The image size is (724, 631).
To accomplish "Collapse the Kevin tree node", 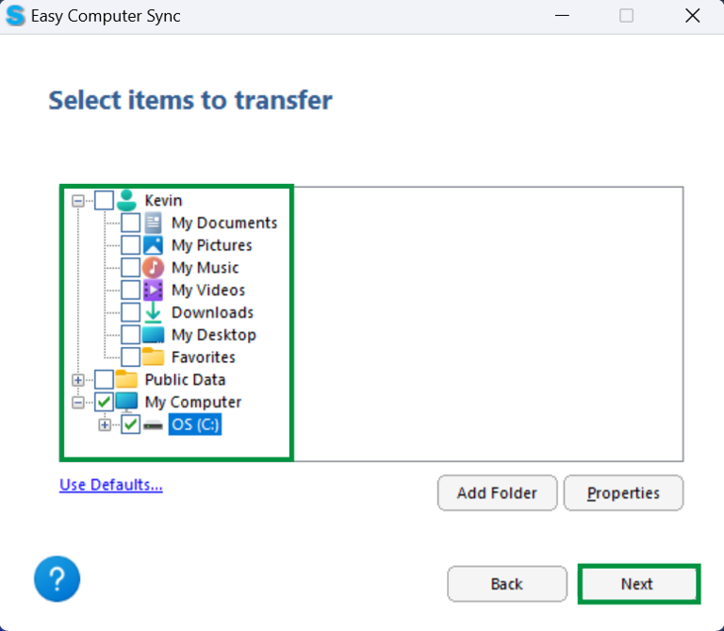I will [78, 201].
